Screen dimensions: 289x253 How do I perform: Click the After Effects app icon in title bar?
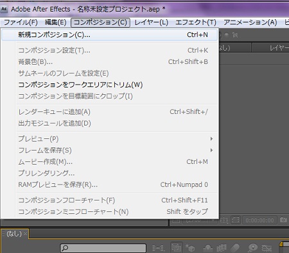tap(4, 9)
